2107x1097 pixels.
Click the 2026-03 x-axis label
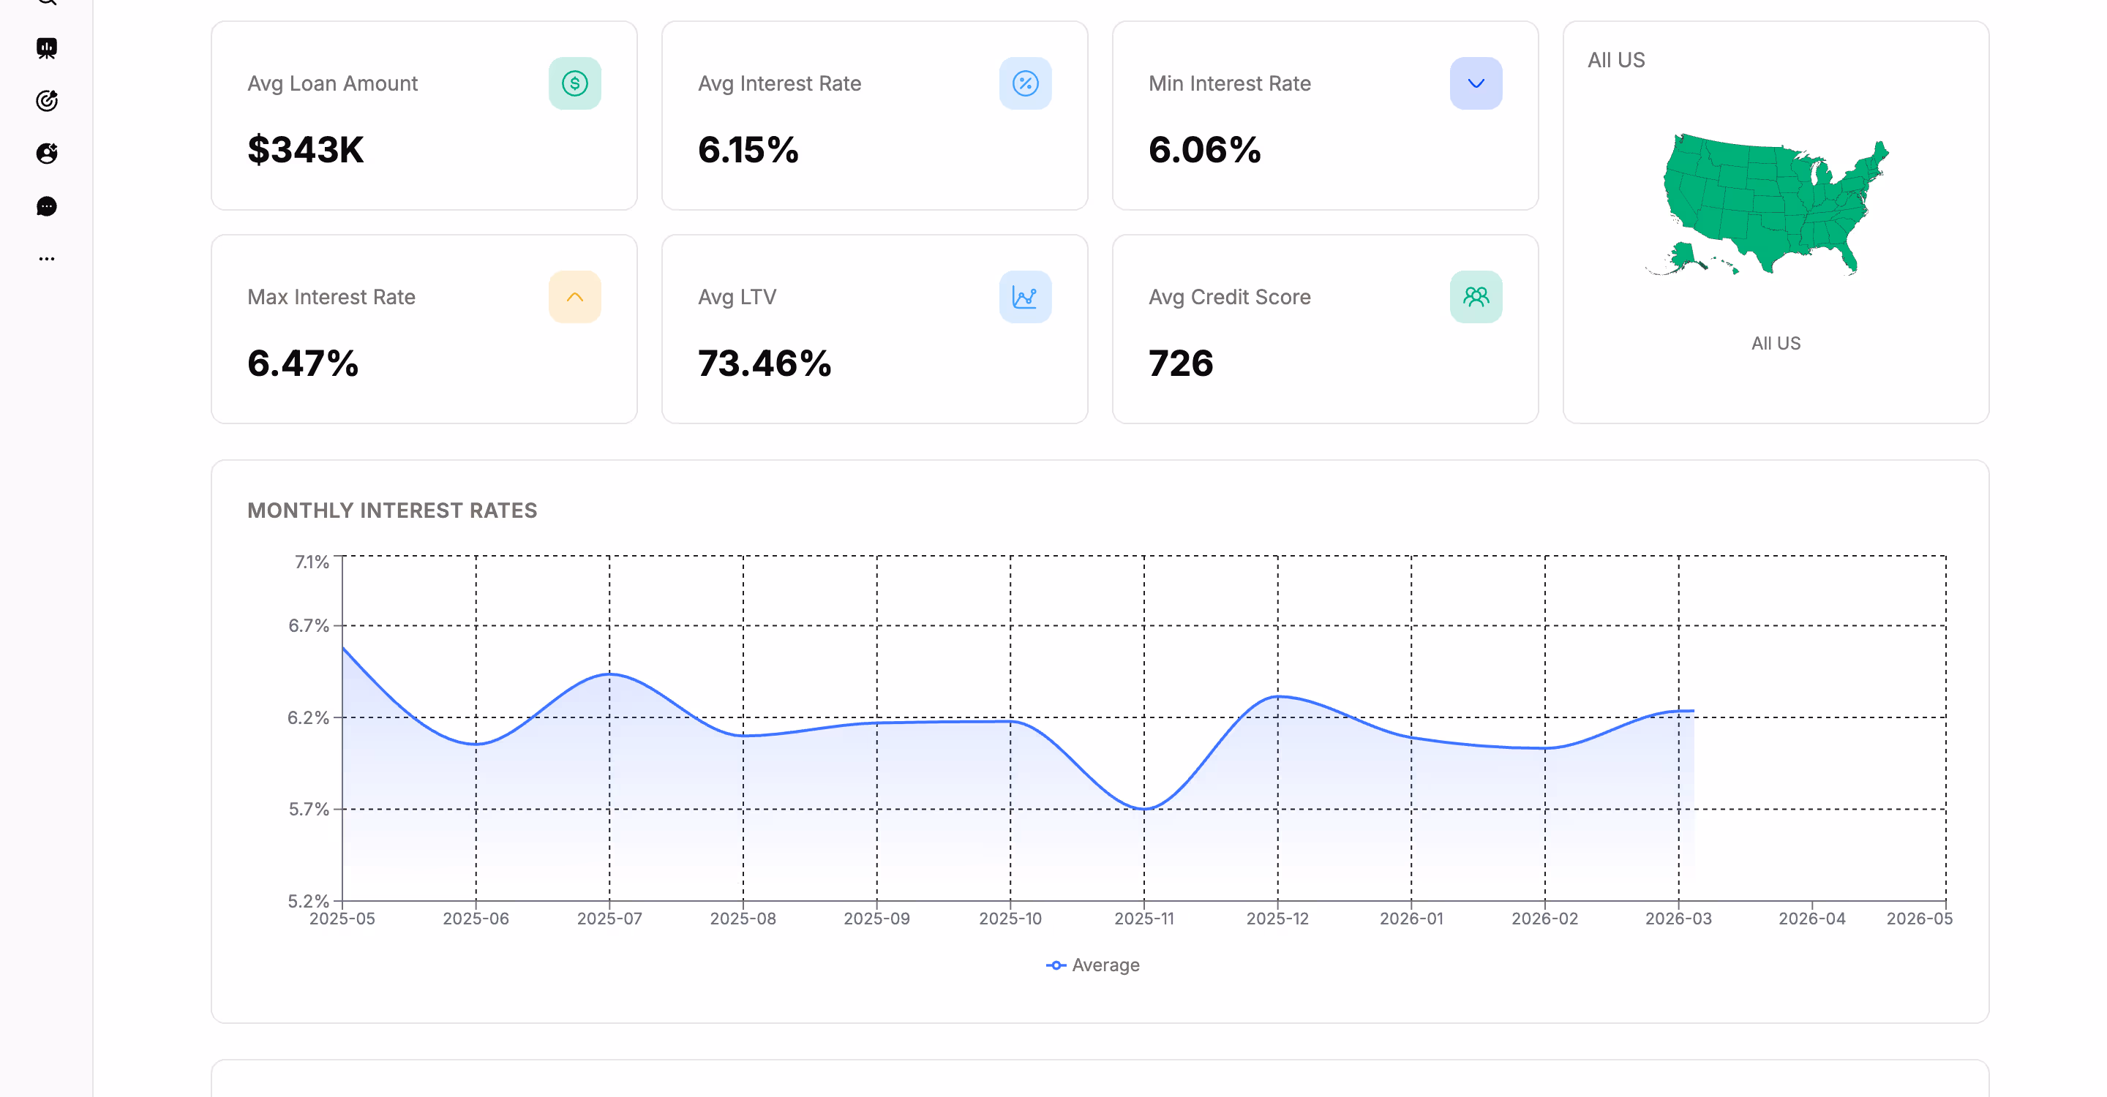[x=1678, y=919]
